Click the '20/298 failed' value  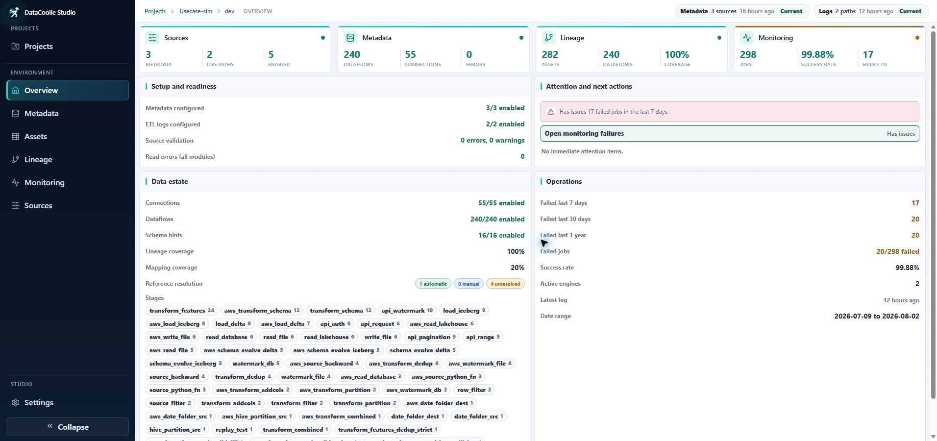coord(897,251)
